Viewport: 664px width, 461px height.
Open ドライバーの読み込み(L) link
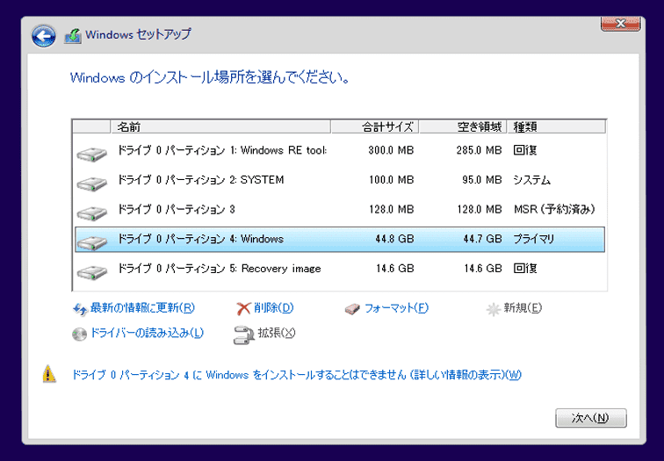147,333
